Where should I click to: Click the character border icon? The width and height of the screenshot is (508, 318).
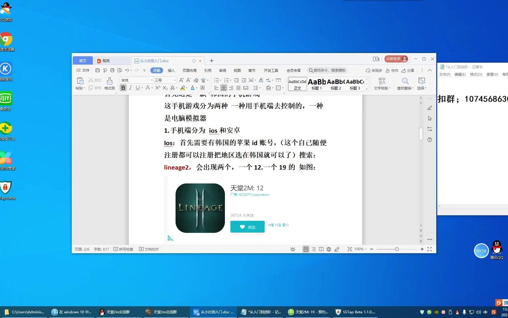point(203,88)
